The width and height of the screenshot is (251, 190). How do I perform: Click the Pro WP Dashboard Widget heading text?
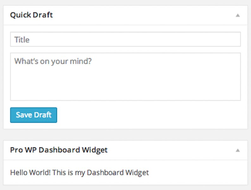pos(59,150)
